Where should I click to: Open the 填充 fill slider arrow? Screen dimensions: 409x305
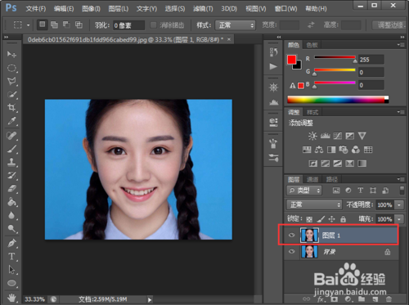coord(399,219)
